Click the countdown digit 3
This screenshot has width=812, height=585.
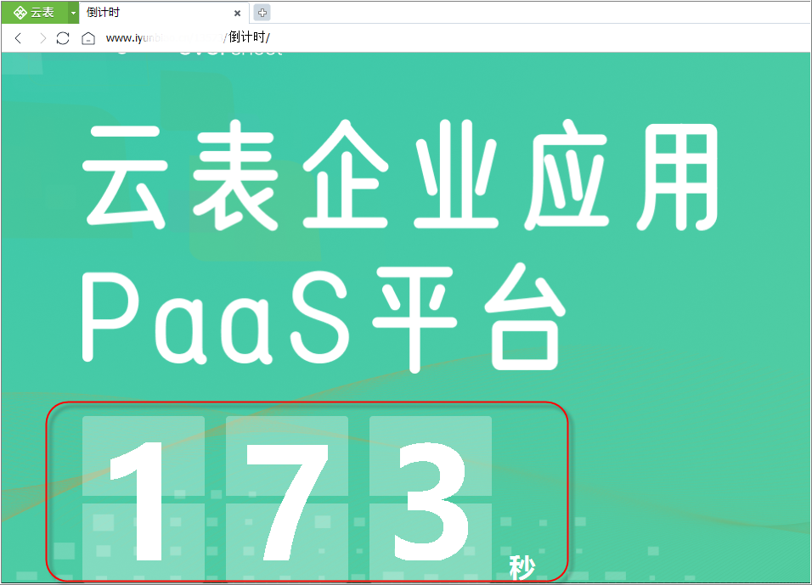pyautogui.click(x=431, y=501)
